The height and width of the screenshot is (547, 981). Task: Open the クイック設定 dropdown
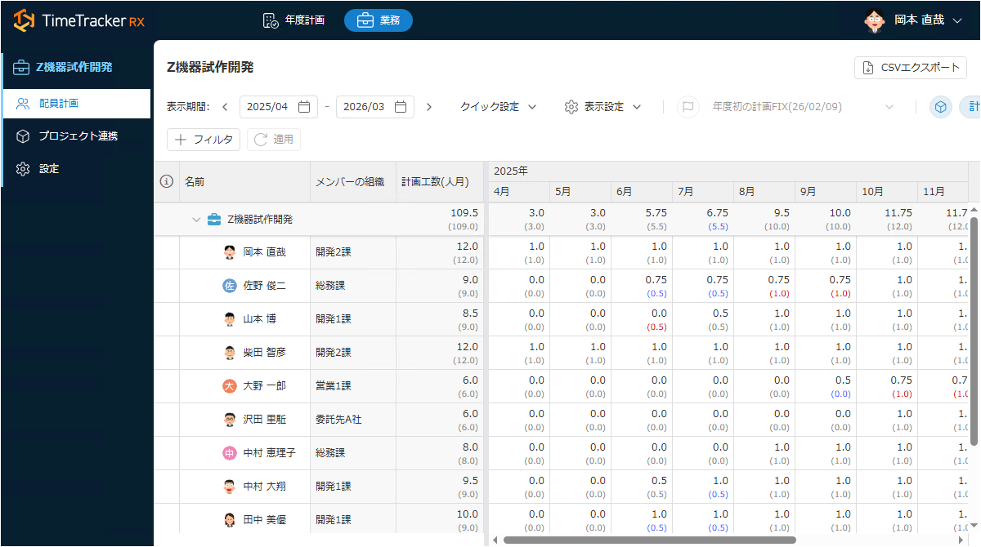pos(498,107)
